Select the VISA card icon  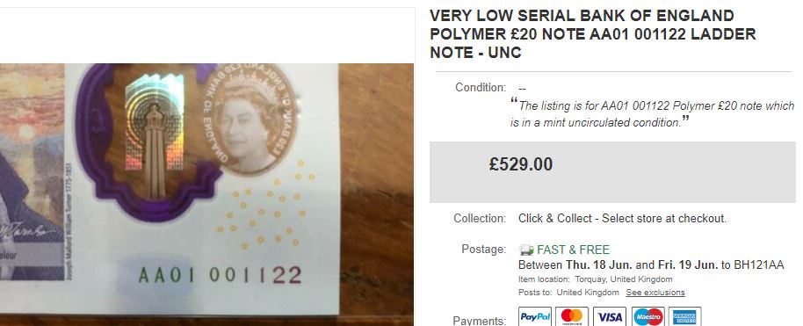tap(610, 317)
